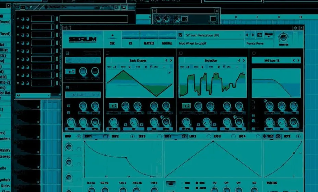The height and width of the screenshot is (192, 318).
Task: Select the LFO 4 tab
Action: click(x=249, y=136)
